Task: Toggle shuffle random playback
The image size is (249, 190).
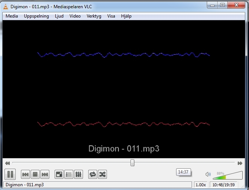Action: pyautogui.click(x=102, y=174)
